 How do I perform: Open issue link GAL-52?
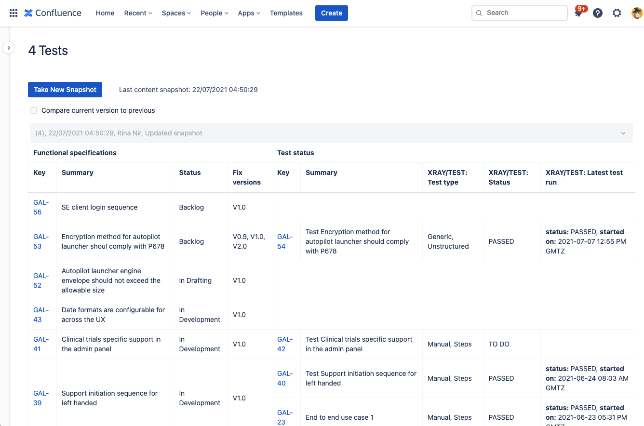point(40,280)
